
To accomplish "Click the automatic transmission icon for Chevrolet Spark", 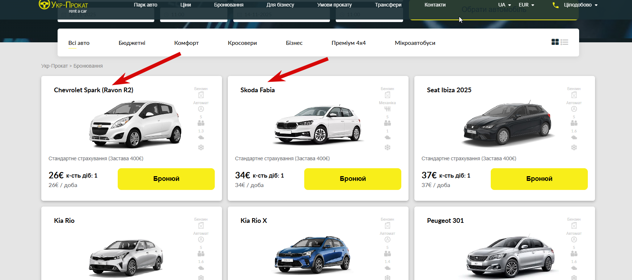I will (201, 109).
